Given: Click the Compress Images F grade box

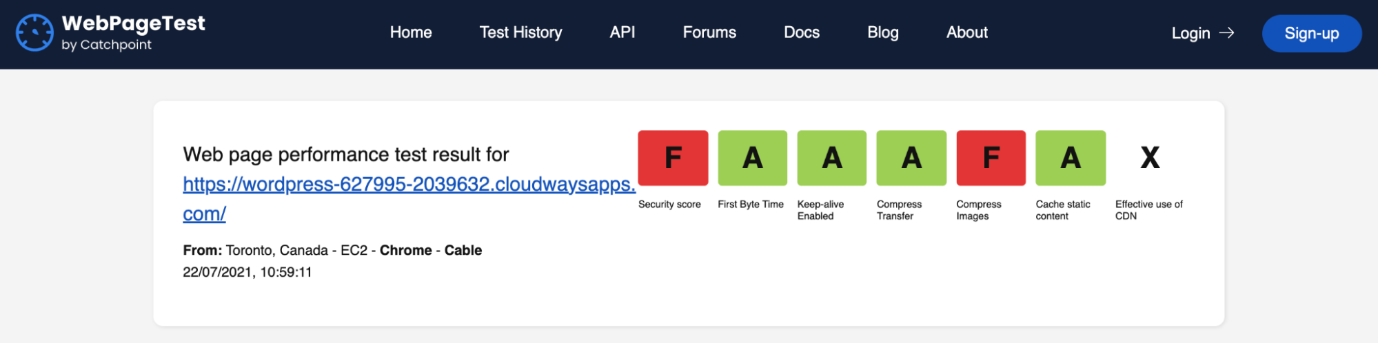Looking at the screenshot, I should point(991,158).
